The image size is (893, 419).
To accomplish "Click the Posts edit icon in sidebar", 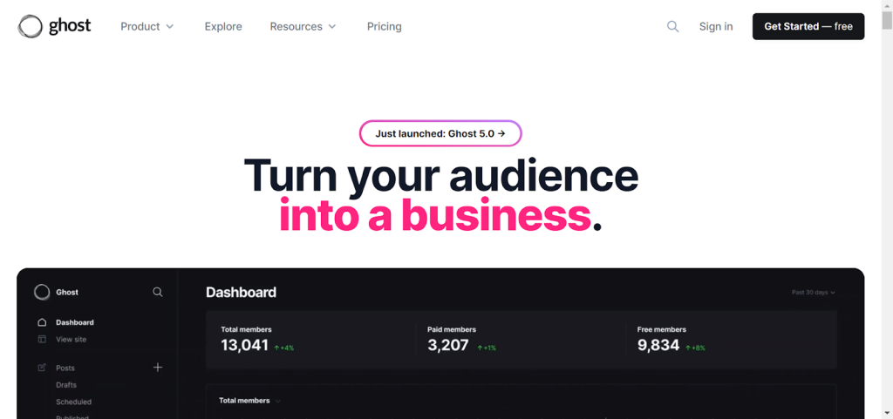I will pyautogui.click(x=42, y=368).
